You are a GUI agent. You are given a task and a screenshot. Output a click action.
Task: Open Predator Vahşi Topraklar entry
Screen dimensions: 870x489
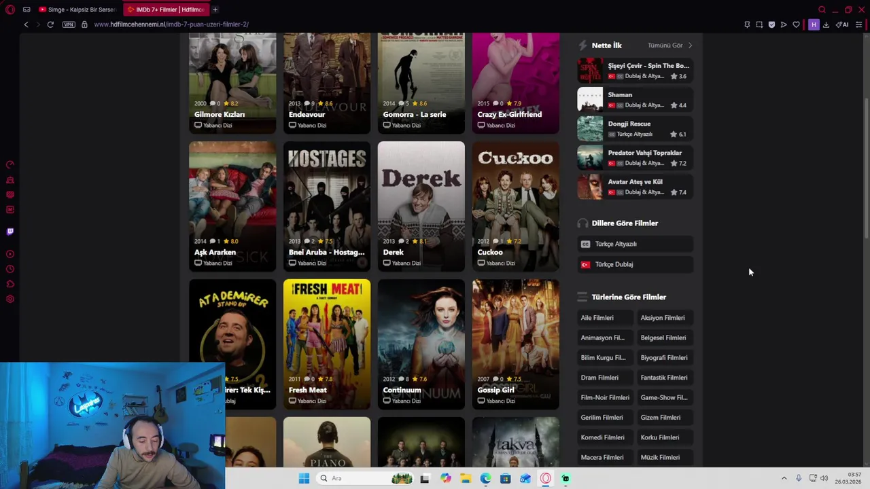635,158
